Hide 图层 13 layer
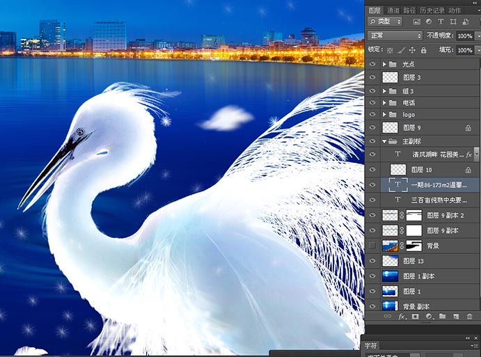Screen dimensions: 481x357 (x=372, y=261)
